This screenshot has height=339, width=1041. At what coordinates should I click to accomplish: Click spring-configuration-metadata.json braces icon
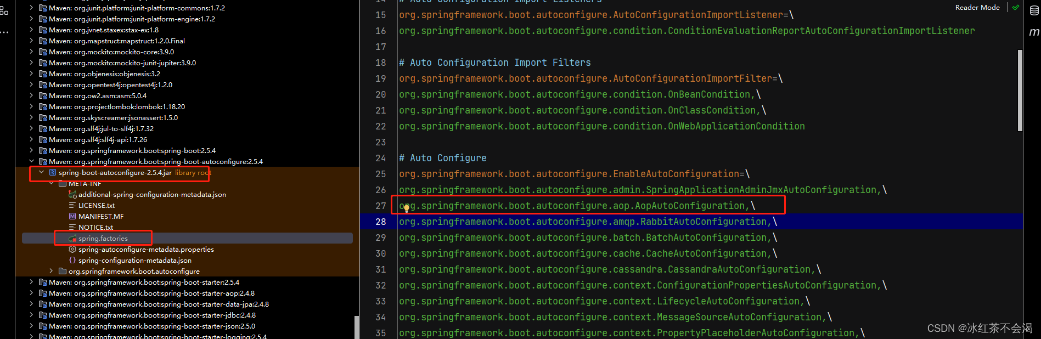72,261
